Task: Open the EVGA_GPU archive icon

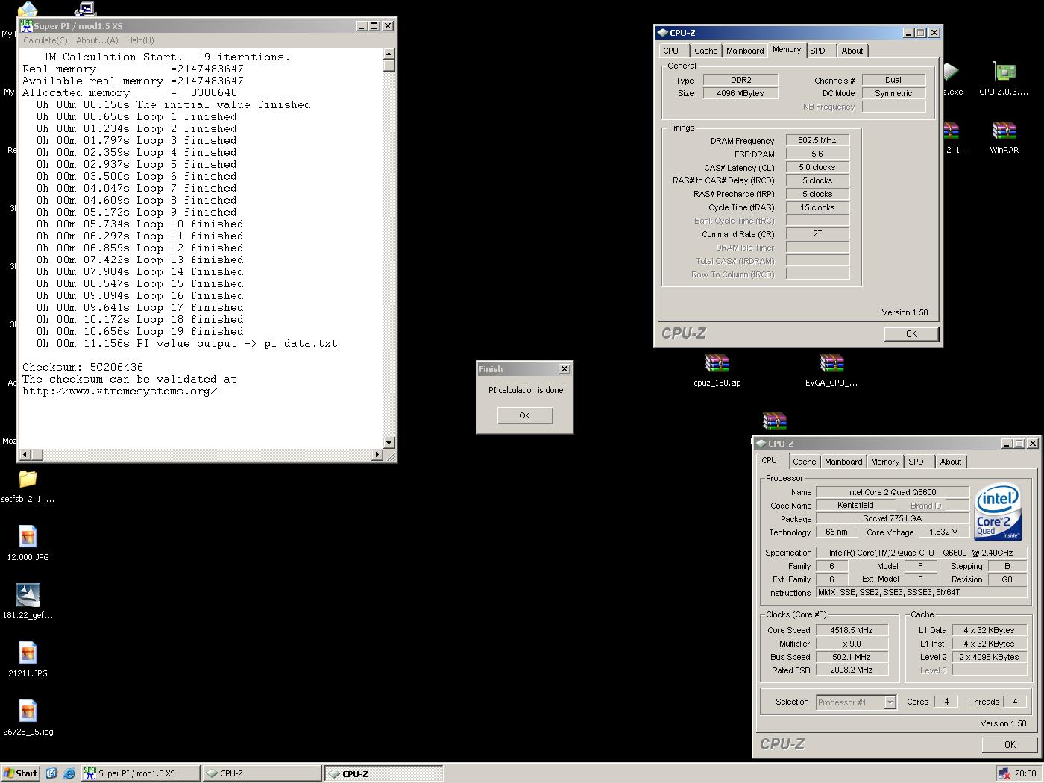Action: [831, 364]
